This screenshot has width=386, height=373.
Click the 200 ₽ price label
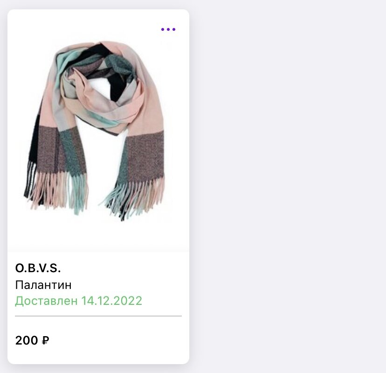tap(32, 340)
